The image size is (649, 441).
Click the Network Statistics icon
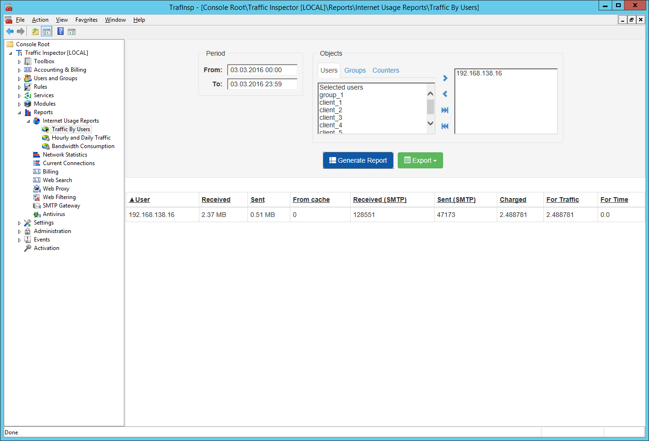pyautogui.click(x=37, y=155)
